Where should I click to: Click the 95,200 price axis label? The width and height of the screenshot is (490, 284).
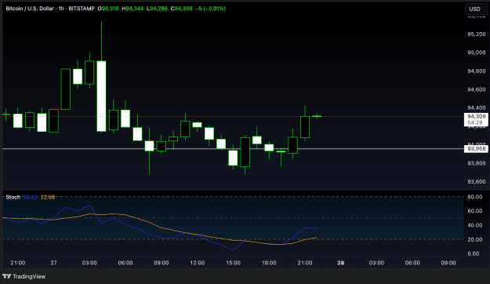pos(476,34)
